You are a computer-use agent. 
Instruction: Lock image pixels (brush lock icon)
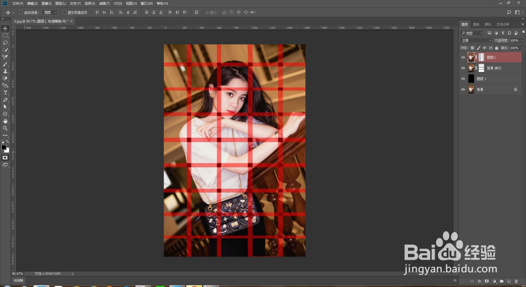pyautogui.click(x=478, y=48)
